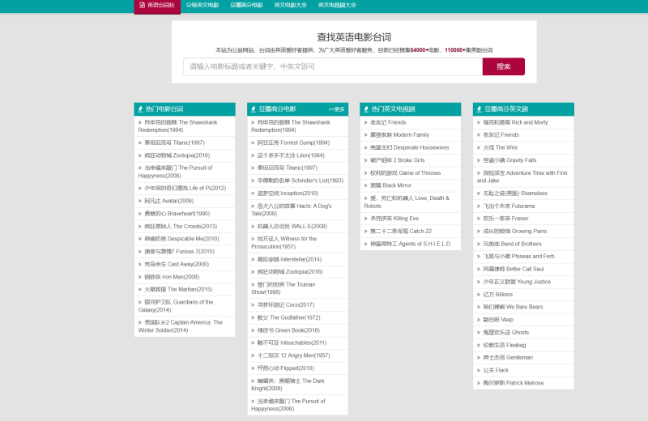This screenshot has height=421, width=648.
Task: Open 2 Broke Girls link
Action: click(x=398, y=161)
